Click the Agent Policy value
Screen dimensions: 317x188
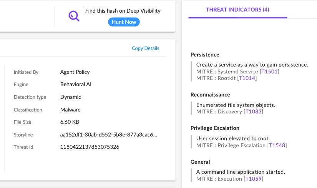coord(75,72)
